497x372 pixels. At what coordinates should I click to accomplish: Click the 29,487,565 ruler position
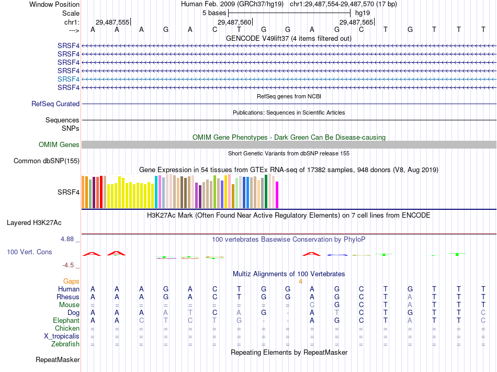[356, 22]
